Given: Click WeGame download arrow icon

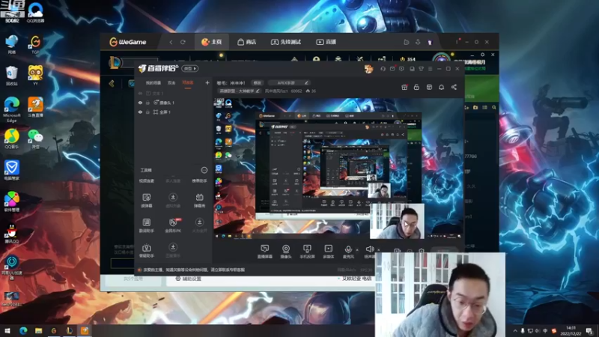Looking at the screenshot, I should pos(418,42).
